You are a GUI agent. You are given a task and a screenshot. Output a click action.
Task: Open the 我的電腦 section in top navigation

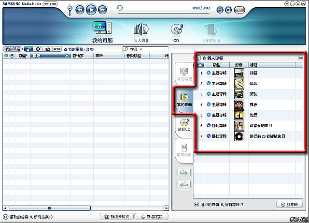pos(102,32)
